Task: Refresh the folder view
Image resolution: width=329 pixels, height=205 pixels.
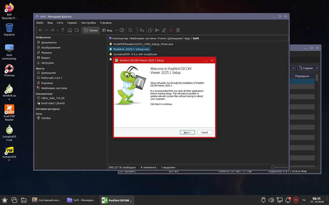Action: (x=77, y=30)
